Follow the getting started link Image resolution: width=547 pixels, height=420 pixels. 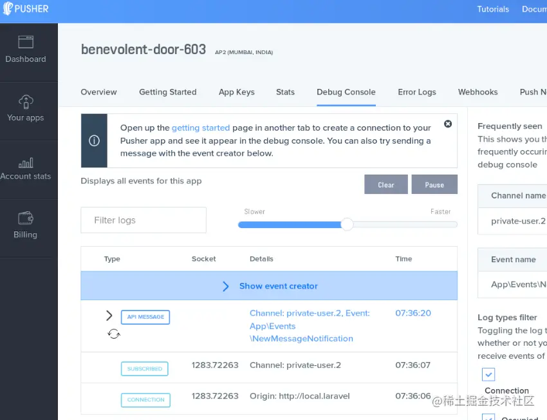(201, 128)
